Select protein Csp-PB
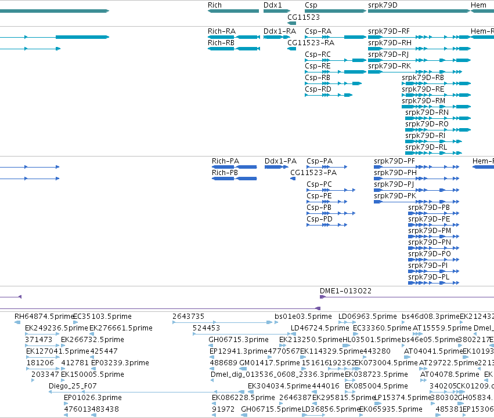 pos(319,208)
